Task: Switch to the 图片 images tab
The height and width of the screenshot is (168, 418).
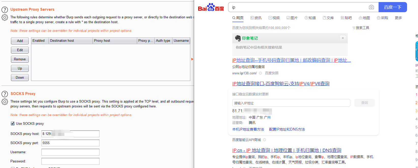Action: [292, 18]
